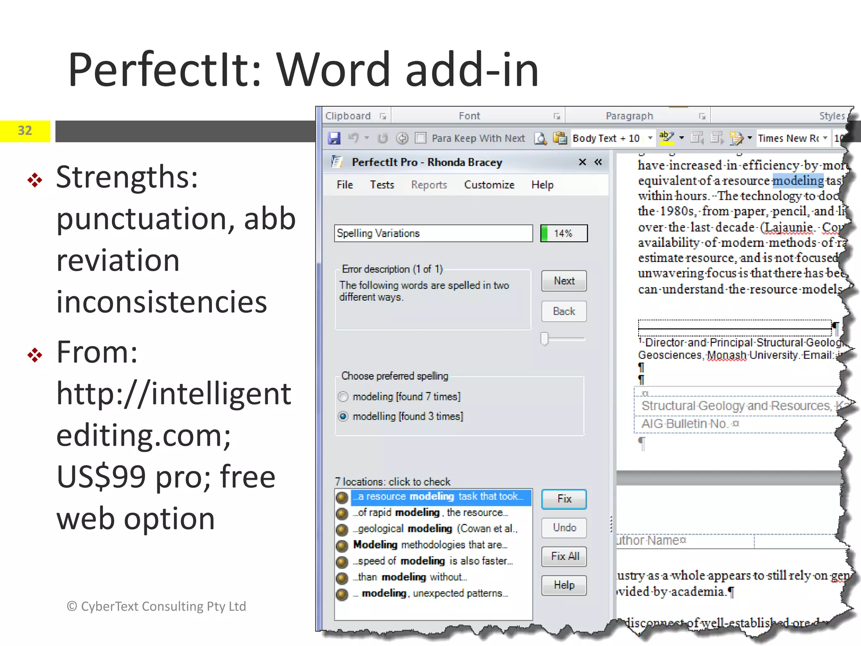Select location 'a resource modeling task that took'
The height and width of the screenshot is (646, 861).
(x=441, y=497)
